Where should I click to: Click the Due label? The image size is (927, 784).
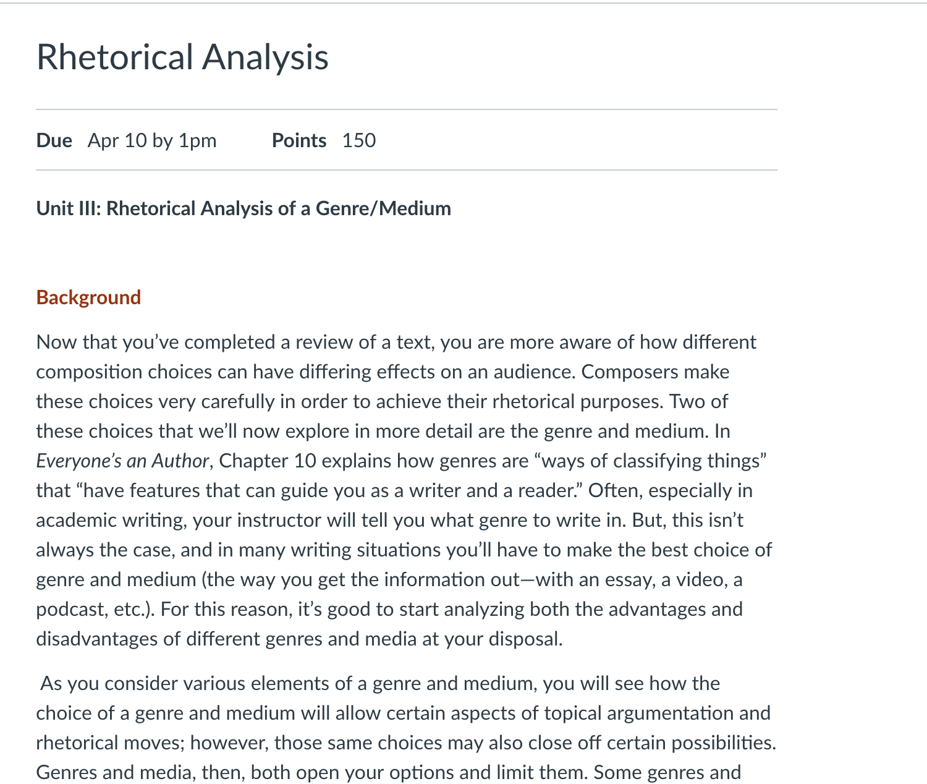coord(54,140)
